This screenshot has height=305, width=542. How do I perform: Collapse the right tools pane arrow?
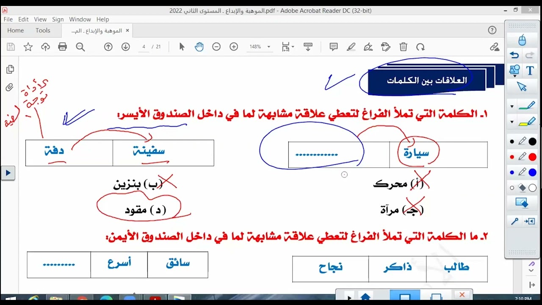tap(532, 285)
